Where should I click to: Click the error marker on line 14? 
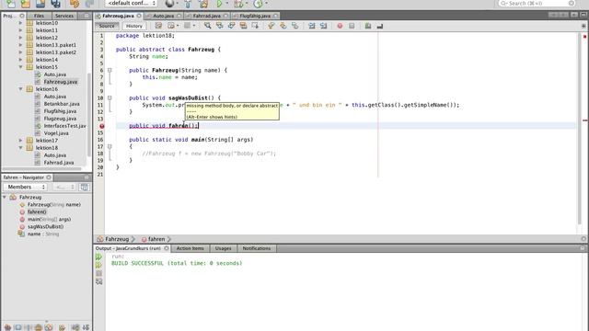(x=102, y=126)
